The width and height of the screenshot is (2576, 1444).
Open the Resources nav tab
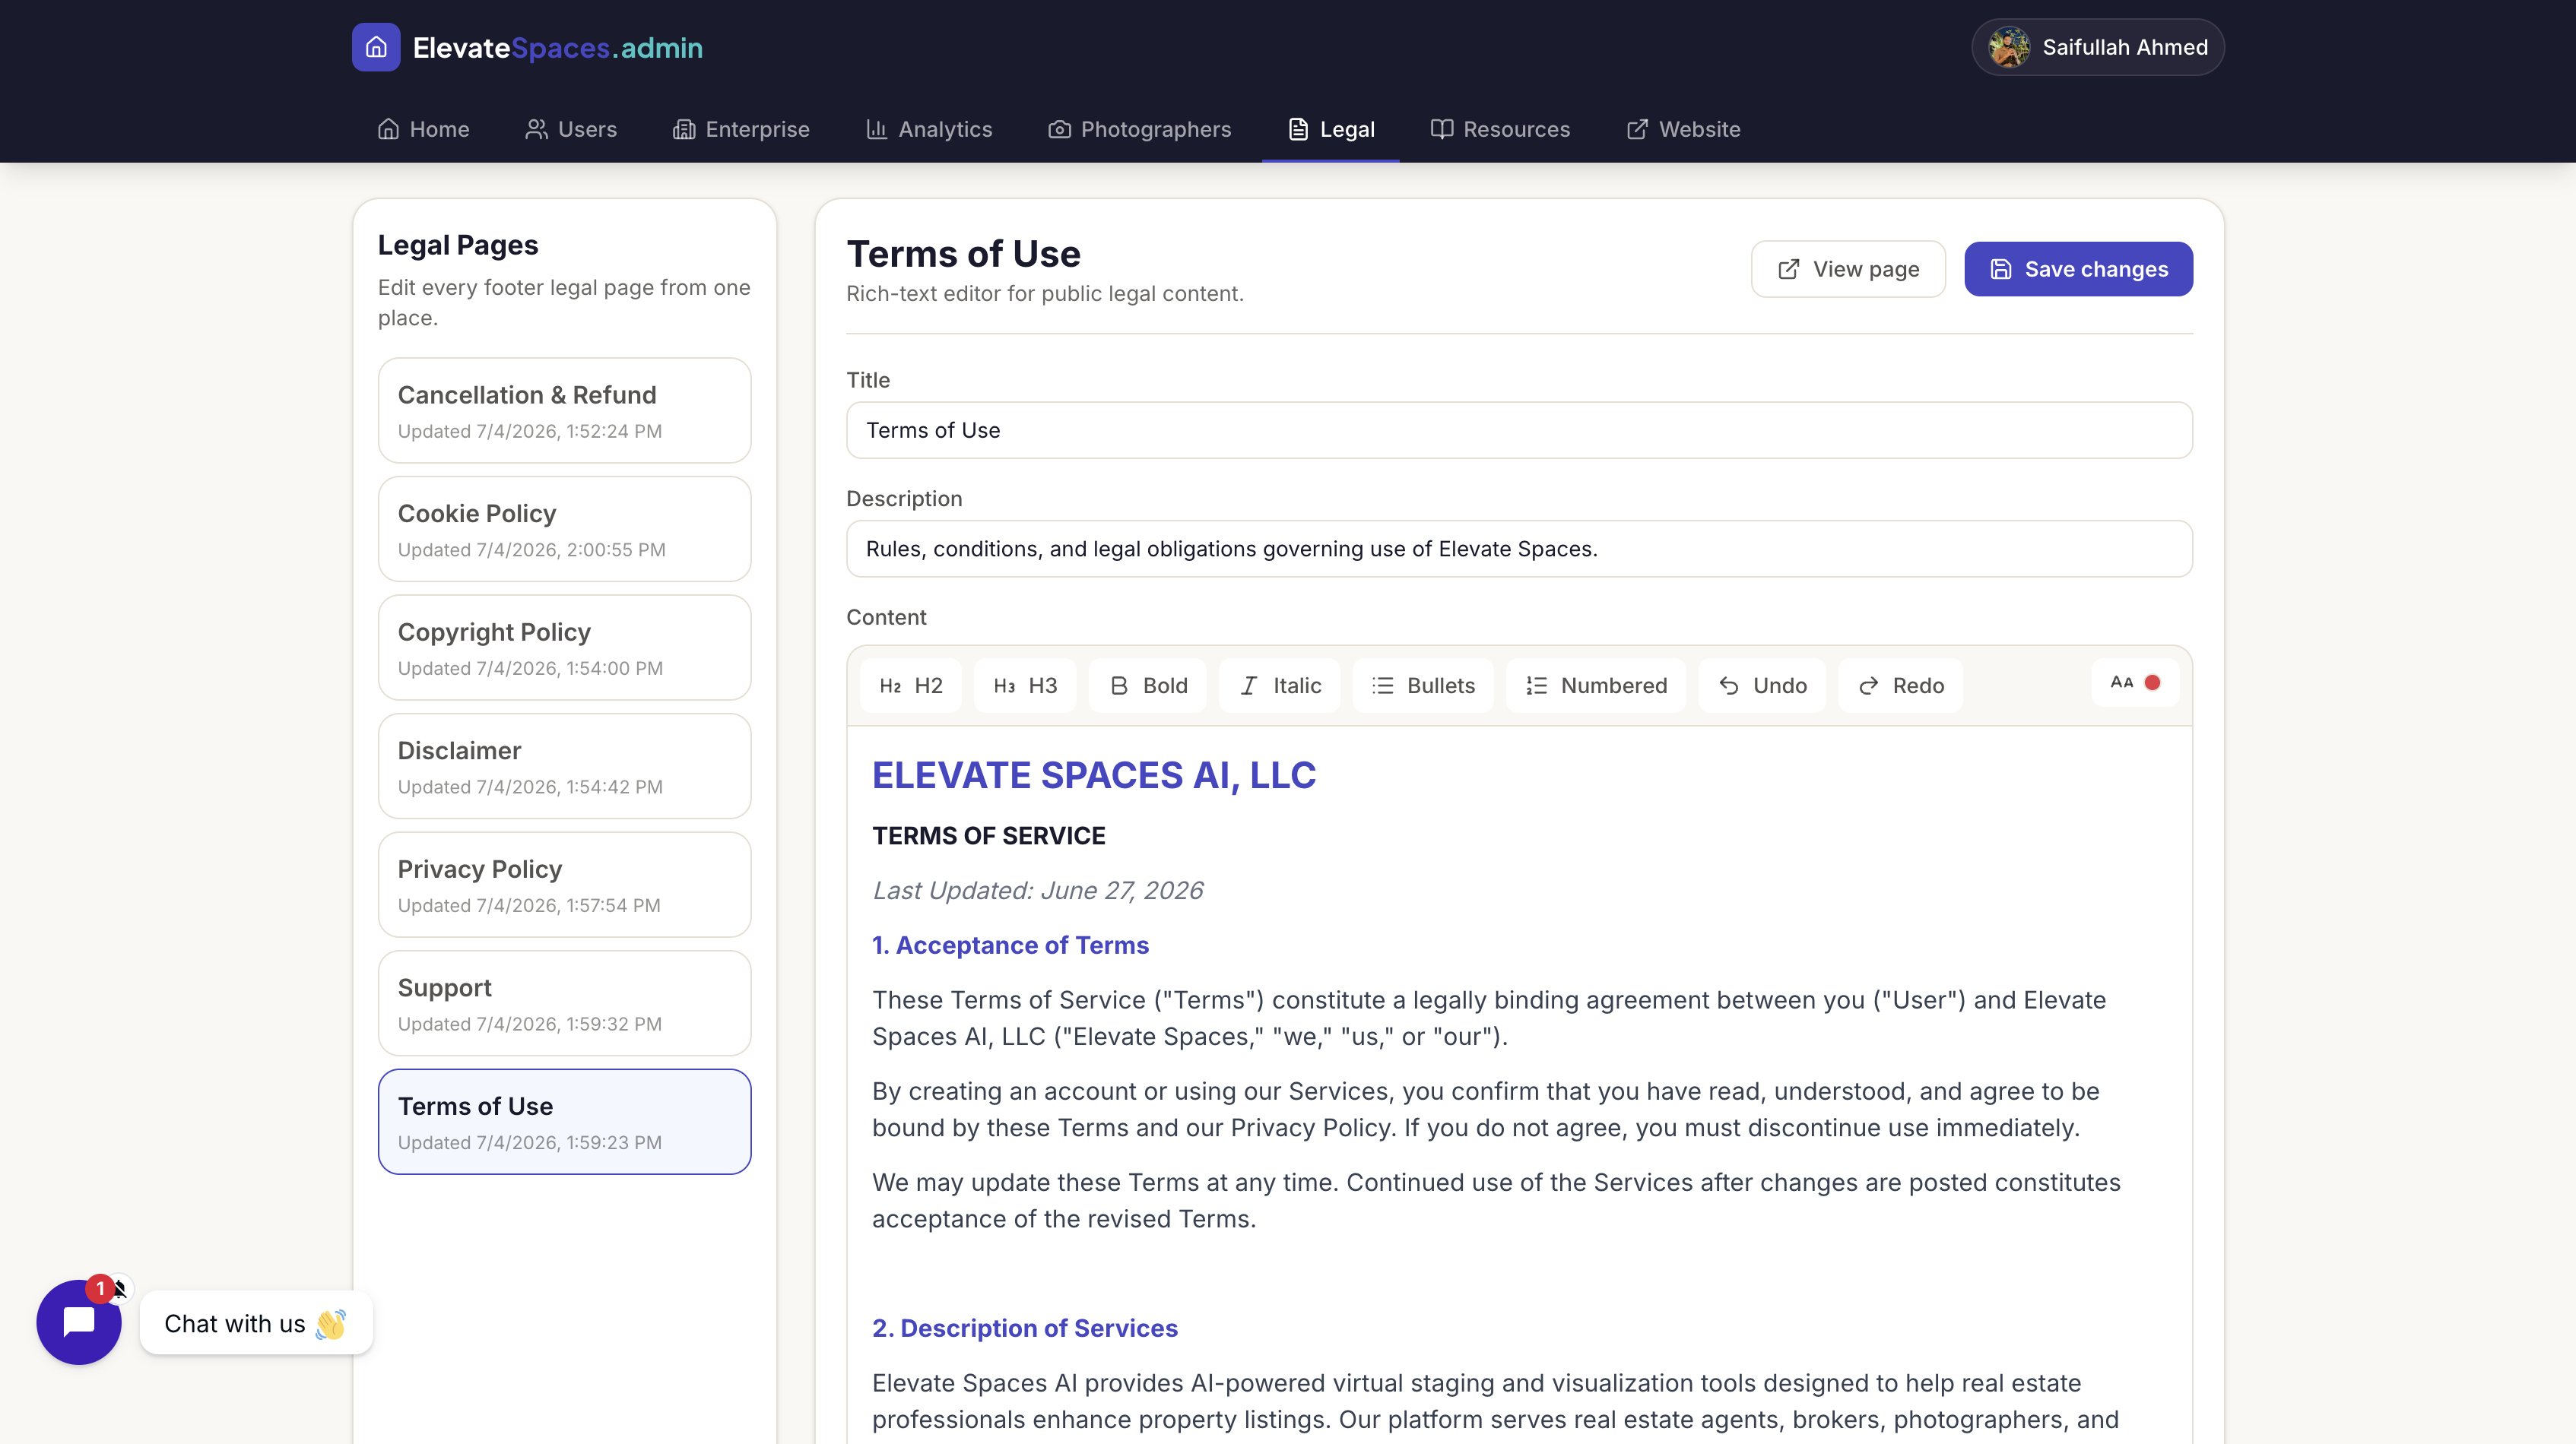1500,129
